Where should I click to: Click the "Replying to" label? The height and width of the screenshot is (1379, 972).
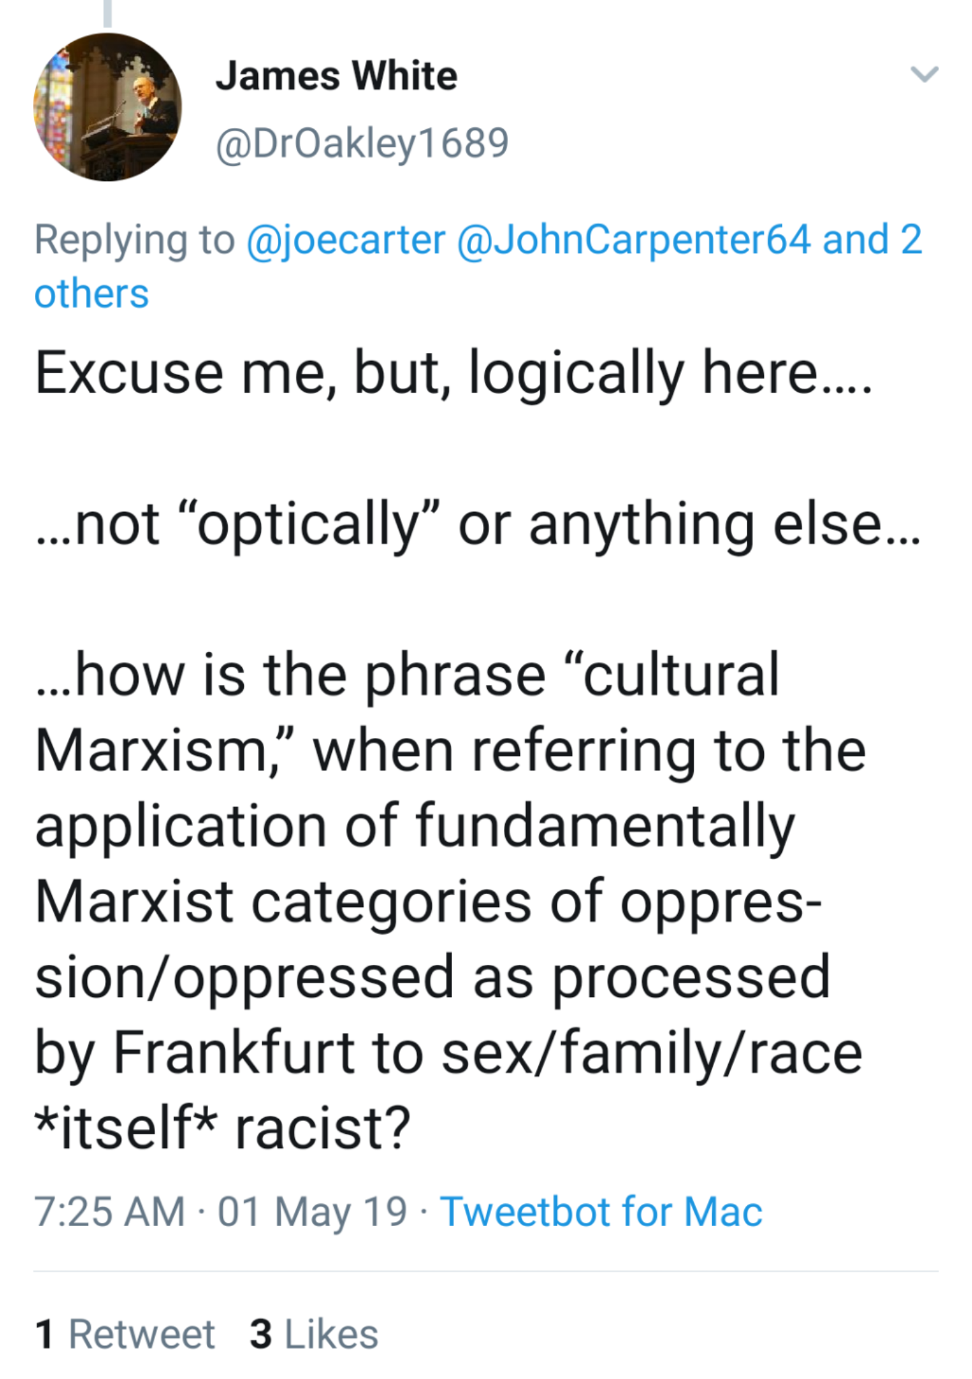coord(135,240)
